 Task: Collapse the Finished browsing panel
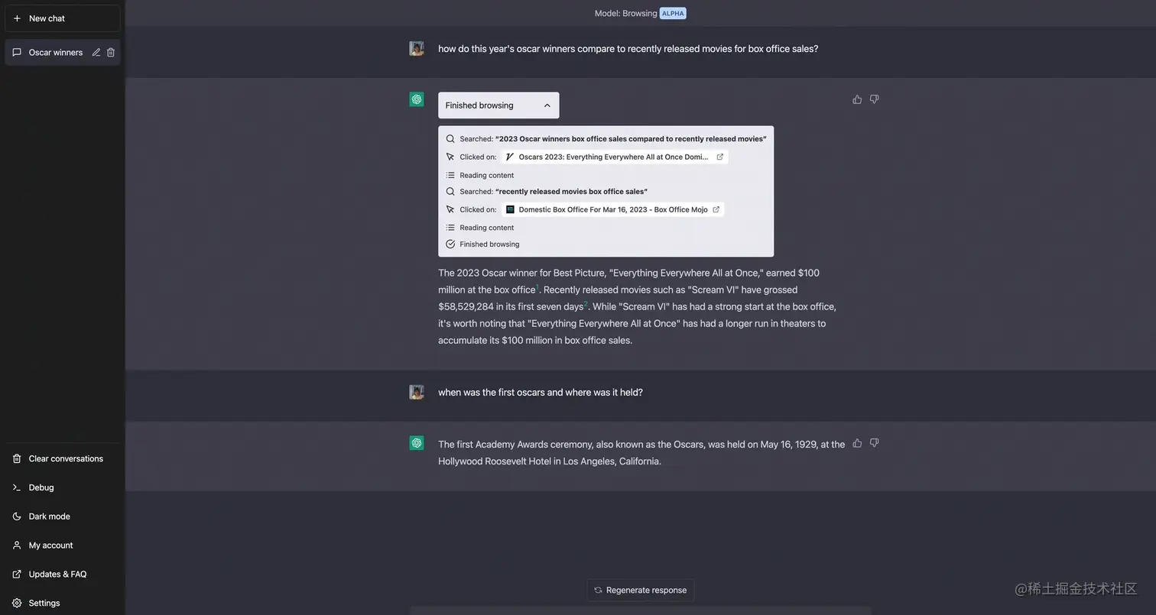pos(498,105)
